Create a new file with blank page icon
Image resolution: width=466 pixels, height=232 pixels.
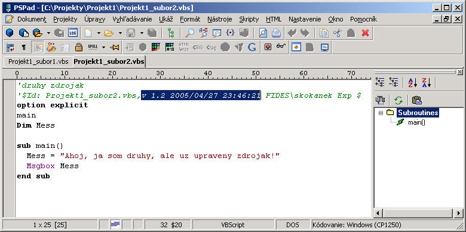click(88, 33)
